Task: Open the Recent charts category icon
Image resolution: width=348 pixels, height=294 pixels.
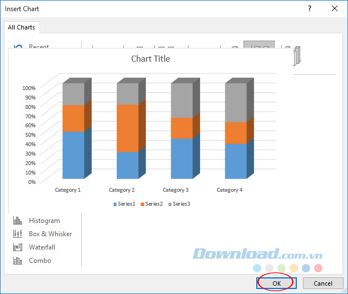Action: (x=17, y=47)
